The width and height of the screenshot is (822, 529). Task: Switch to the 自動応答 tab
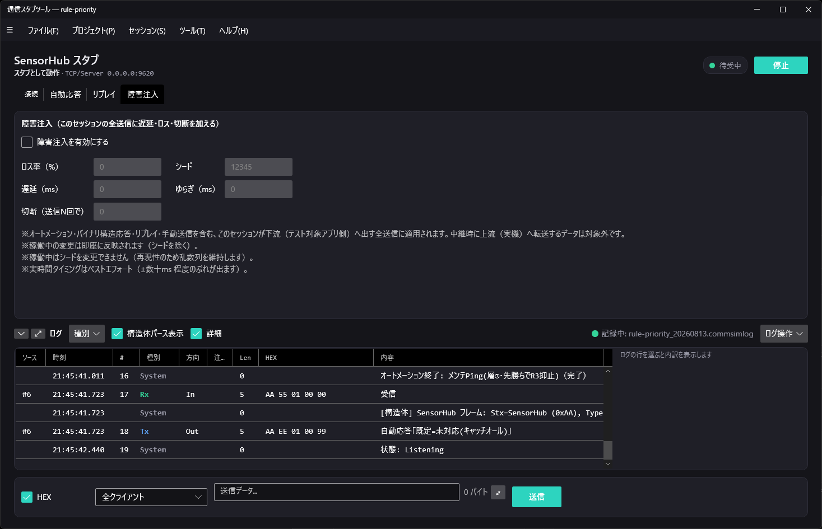pos(66,94)
